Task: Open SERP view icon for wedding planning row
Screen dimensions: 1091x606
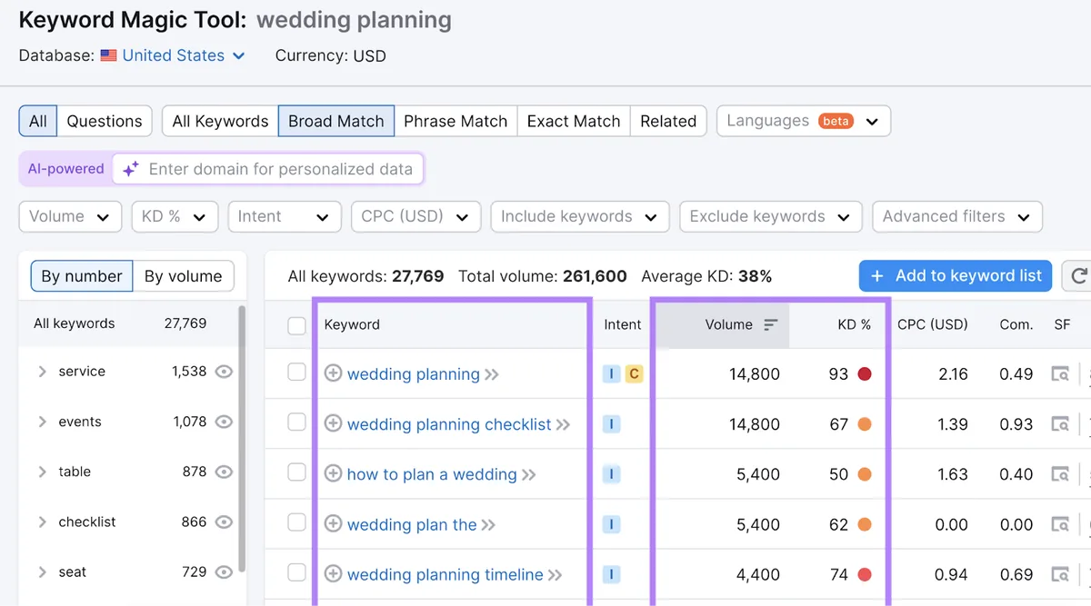Action: click(1060, 373)
